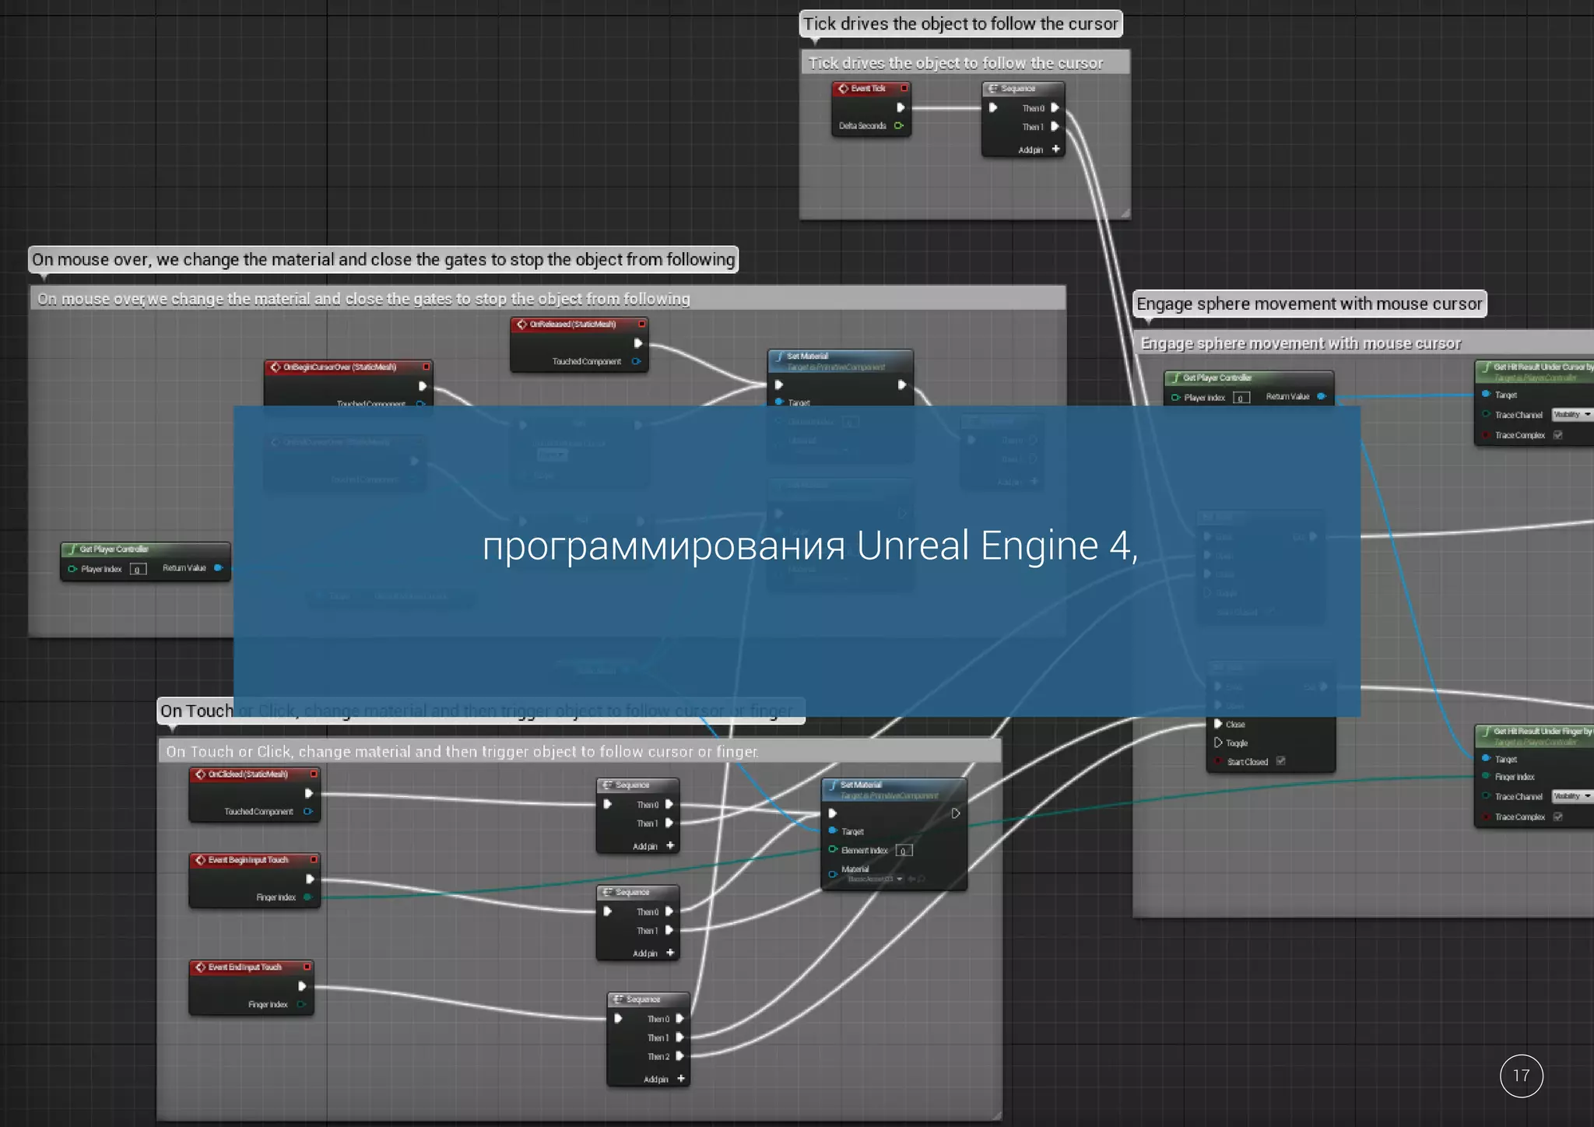Image resolution: width=1594 pixels, height=1127 pixels.
Task: Click Then 0 pin on Sequence beside Event Tick
Action: (x=1055, y=107)
